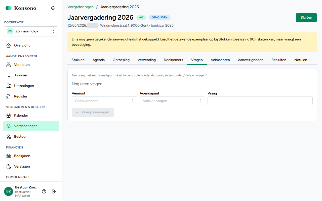The width and height of the screenshot is (322, 201).
Task: Open Uittredingen in the sidebar
Action: tap(31, 86)
